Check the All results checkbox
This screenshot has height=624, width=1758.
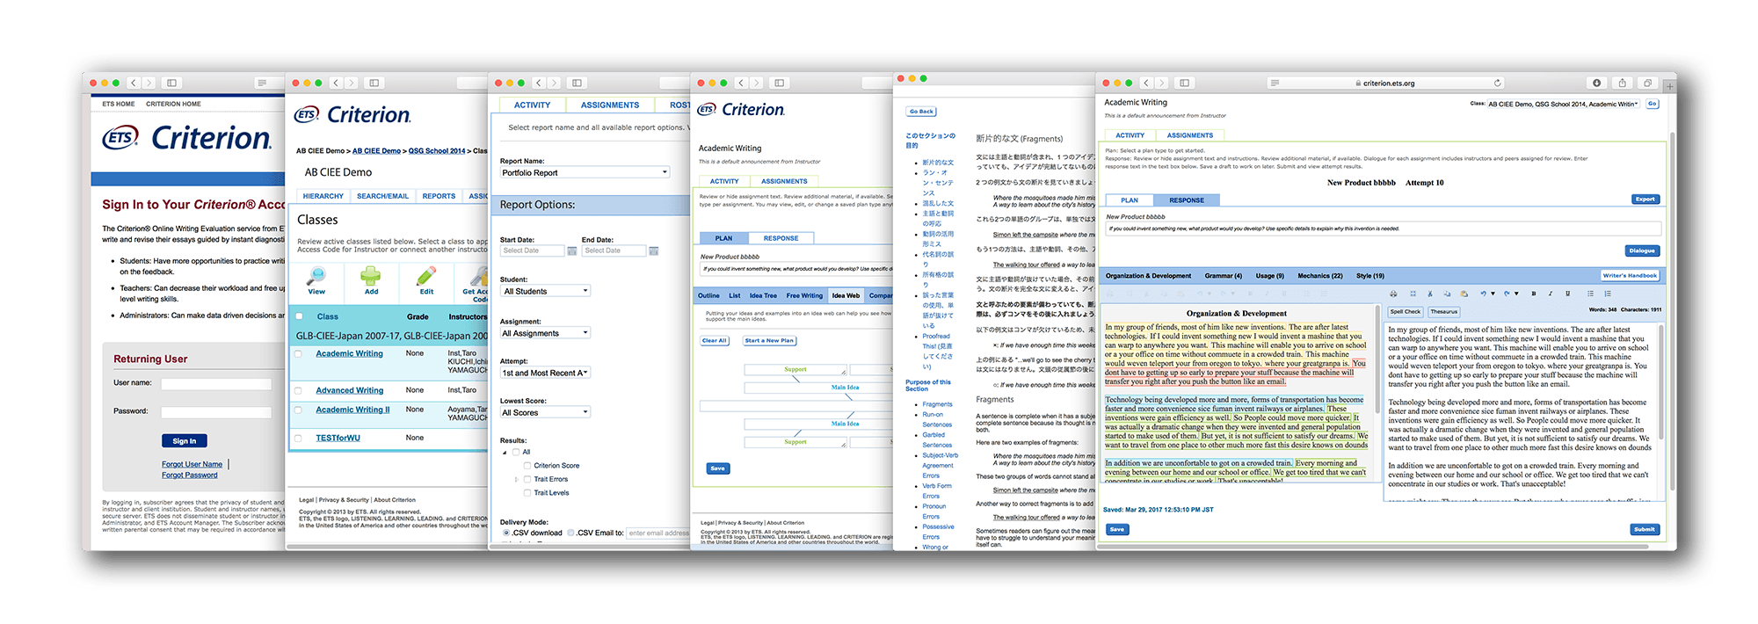coord(516,452)
